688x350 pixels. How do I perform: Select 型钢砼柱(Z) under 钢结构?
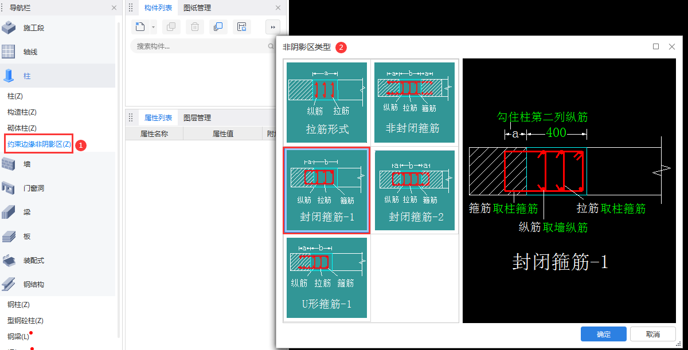pyautogui.click(x=25, y=321)
